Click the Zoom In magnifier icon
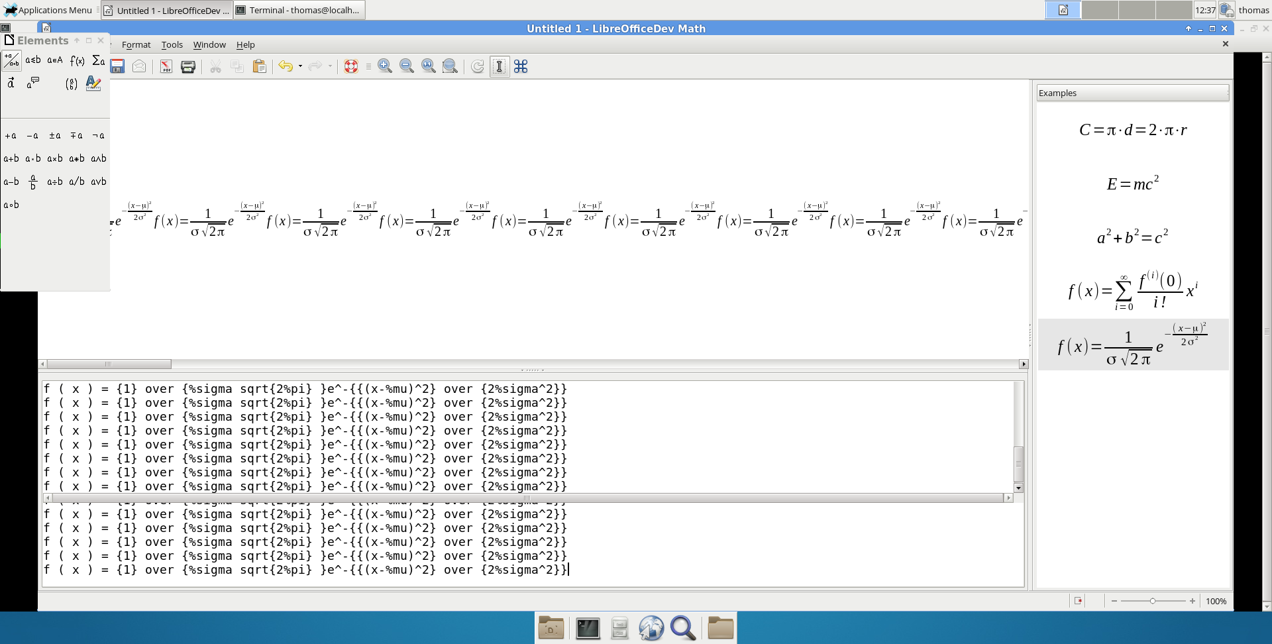This screenshot has width=1272, height=644. pos(385,66)
